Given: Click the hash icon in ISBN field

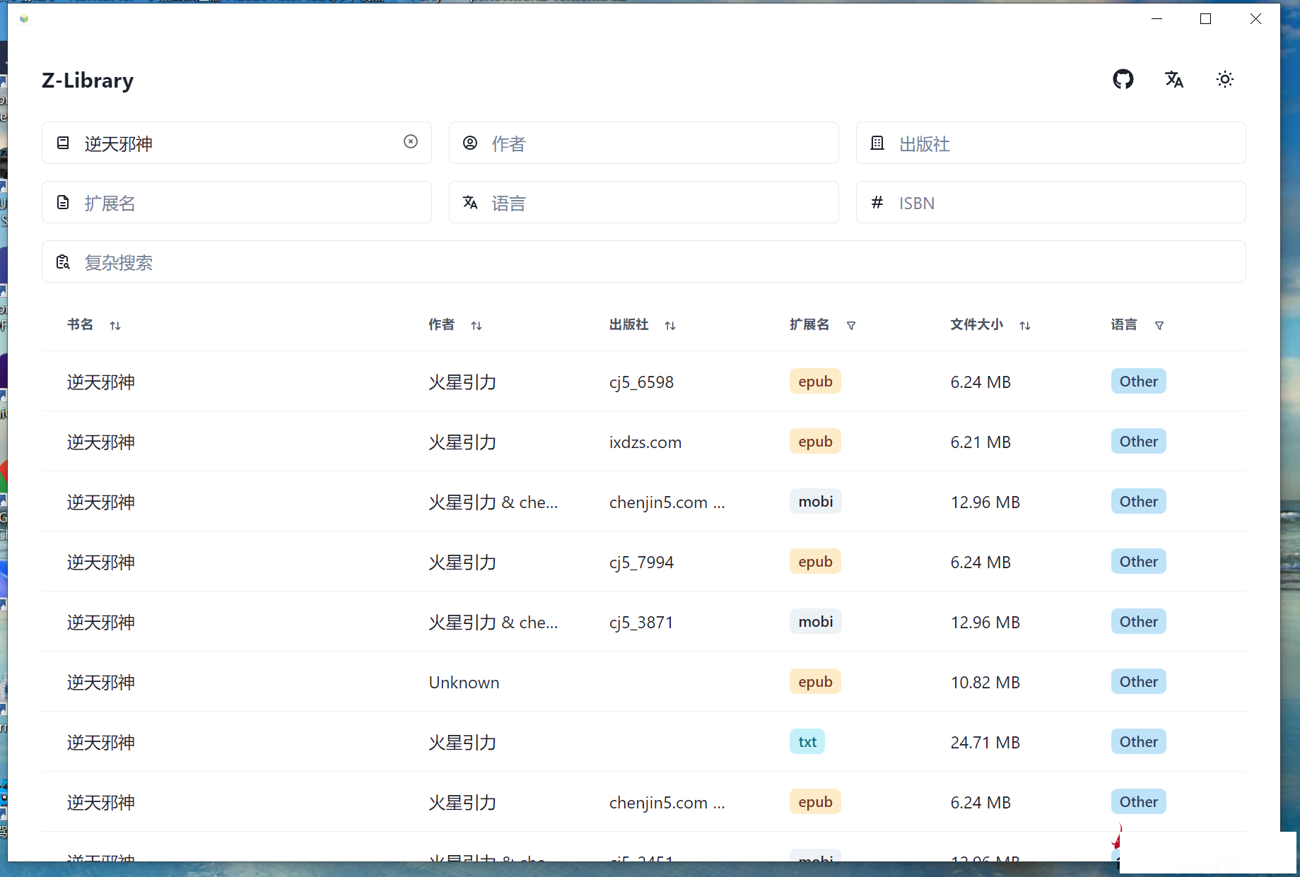Looking at the screenshot, I should coord(877,202).
